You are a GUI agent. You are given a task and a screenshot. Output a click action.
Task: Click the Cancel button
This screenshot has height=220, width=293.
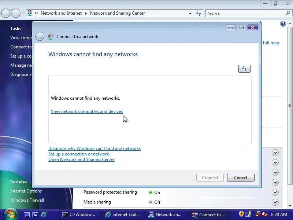pyautogui.click(x=241, y=178)
